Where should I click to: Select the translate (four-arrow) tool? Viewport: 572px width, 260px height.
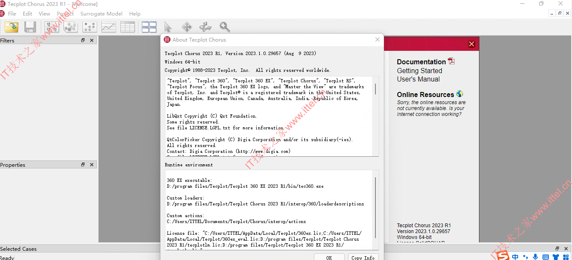pyautogui.click(x=186, y=27)
